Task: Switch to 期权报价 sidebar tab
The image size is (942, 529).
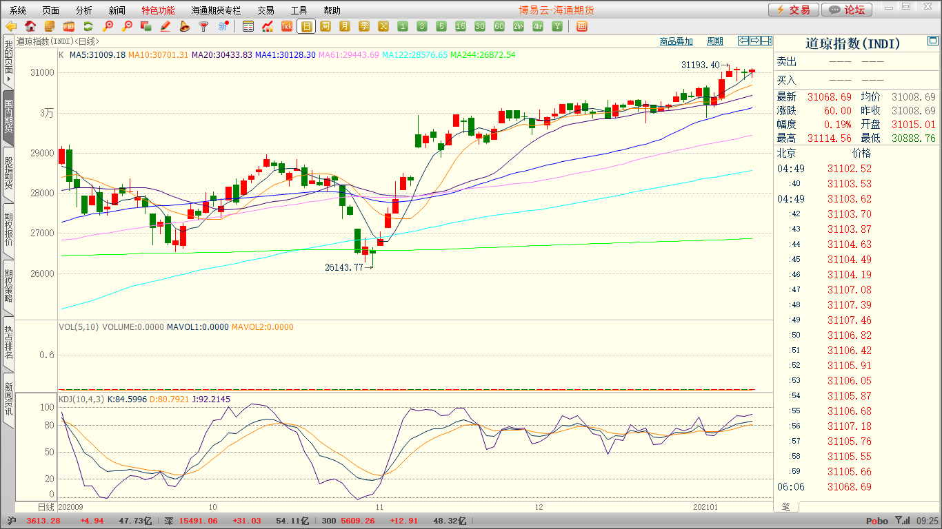Action: (x=8, y=230)
